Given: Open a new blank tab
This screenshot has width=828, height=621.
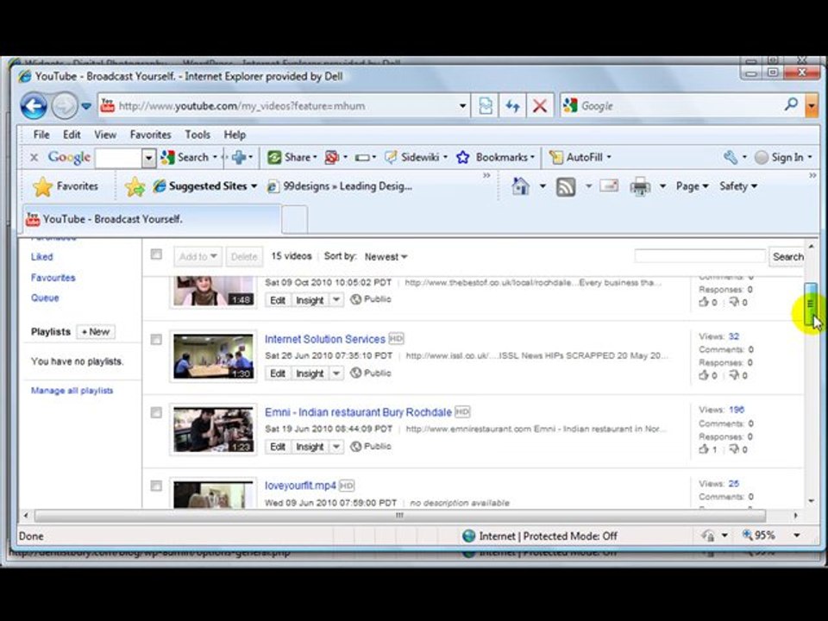Looking at the screenshot, I should (295, 219).
